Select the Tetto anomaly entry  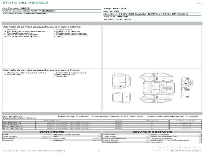tap(58, 36)
